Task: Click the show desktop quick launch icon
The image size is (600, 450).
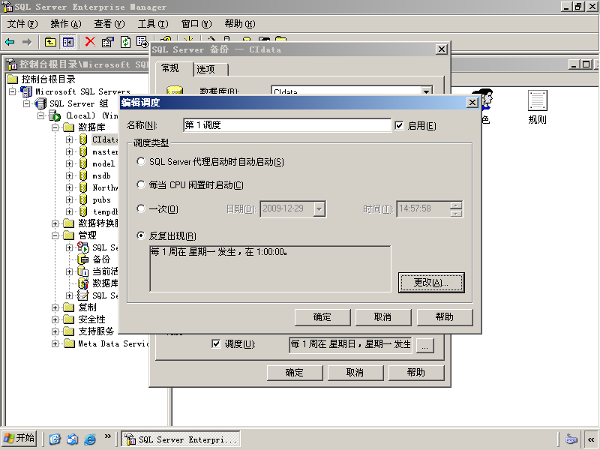Action: pos(55,439)
